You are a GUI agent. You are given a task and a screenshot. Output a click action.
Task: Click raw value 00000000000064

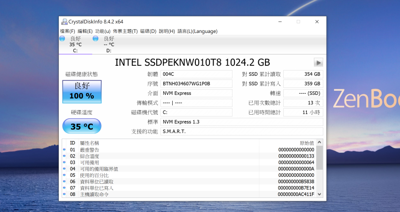[x=296, y=163]
